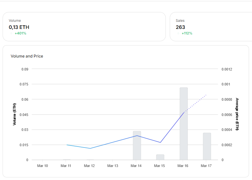The image size is (252, 180).
Task: Click the +112% sales change text
Action: 187,33
